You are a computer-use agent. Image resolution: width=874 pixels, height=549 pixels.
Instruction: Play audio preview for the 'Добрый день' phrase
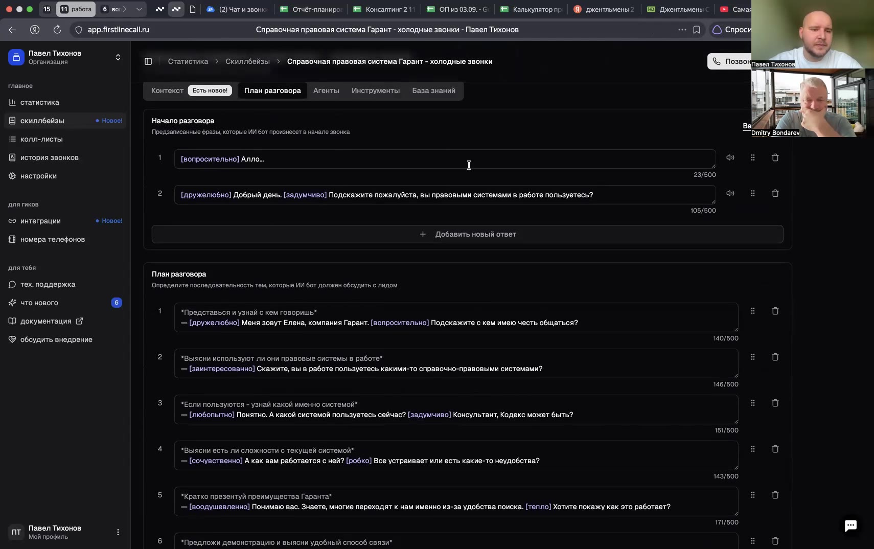[x=730, y=193]
